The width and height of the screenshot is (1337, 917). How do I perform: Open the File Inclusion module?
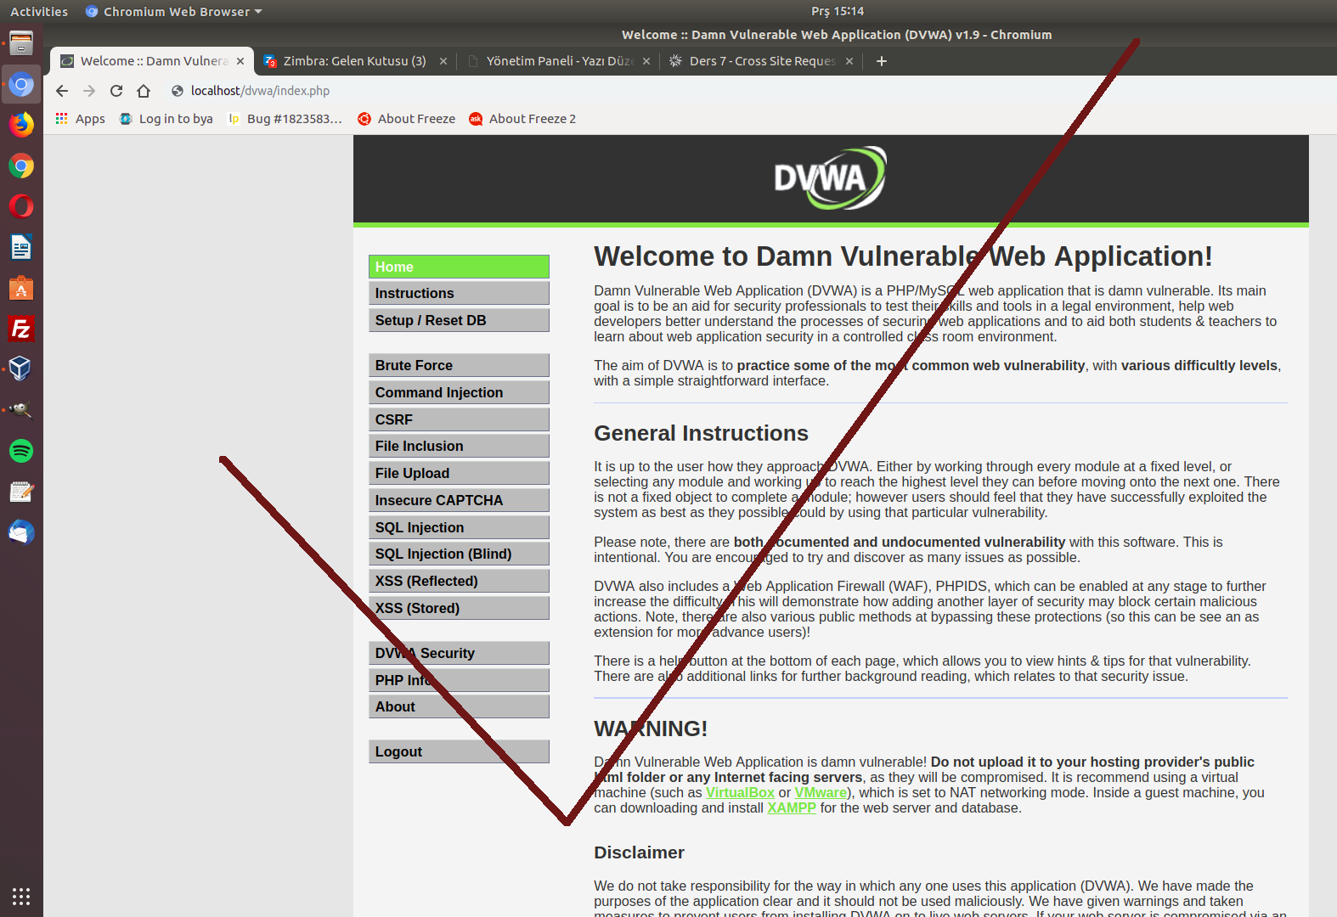click(x=459, y=446)
